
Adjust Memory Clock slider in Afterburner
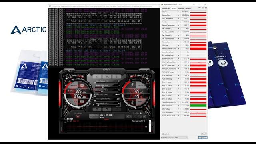[107, 100]
